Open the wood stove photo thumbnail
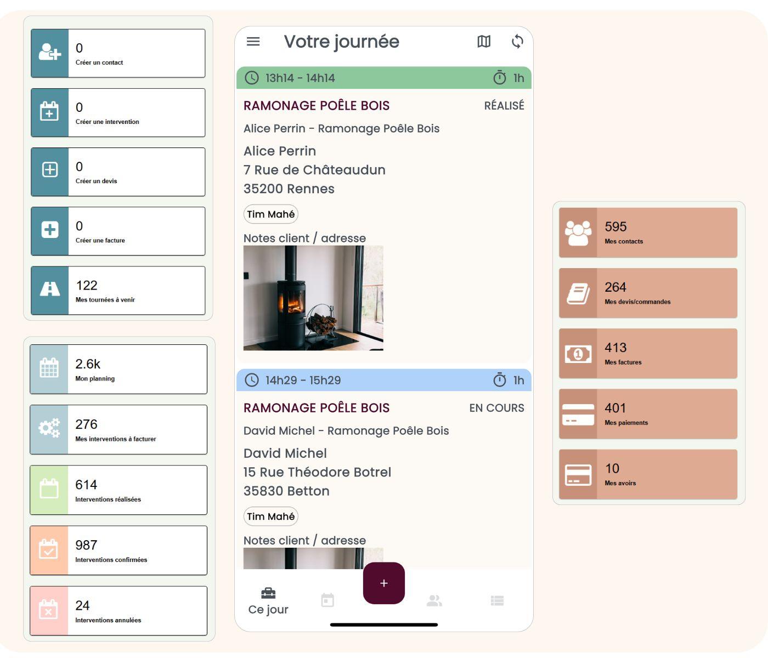 (x=313, y=298)
